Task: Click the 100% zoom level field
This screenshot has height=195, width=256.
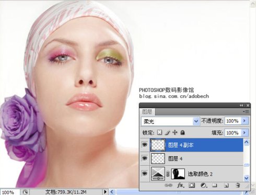Action: click(x=9, y=192)
